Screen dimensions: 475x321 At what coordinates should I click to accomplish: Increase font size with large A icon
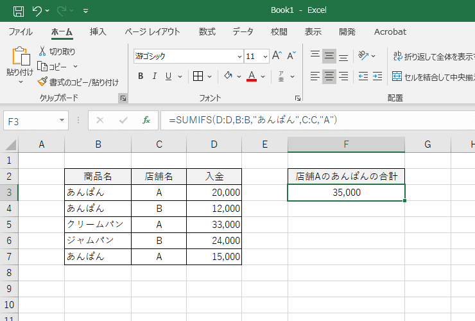point(277,56)
